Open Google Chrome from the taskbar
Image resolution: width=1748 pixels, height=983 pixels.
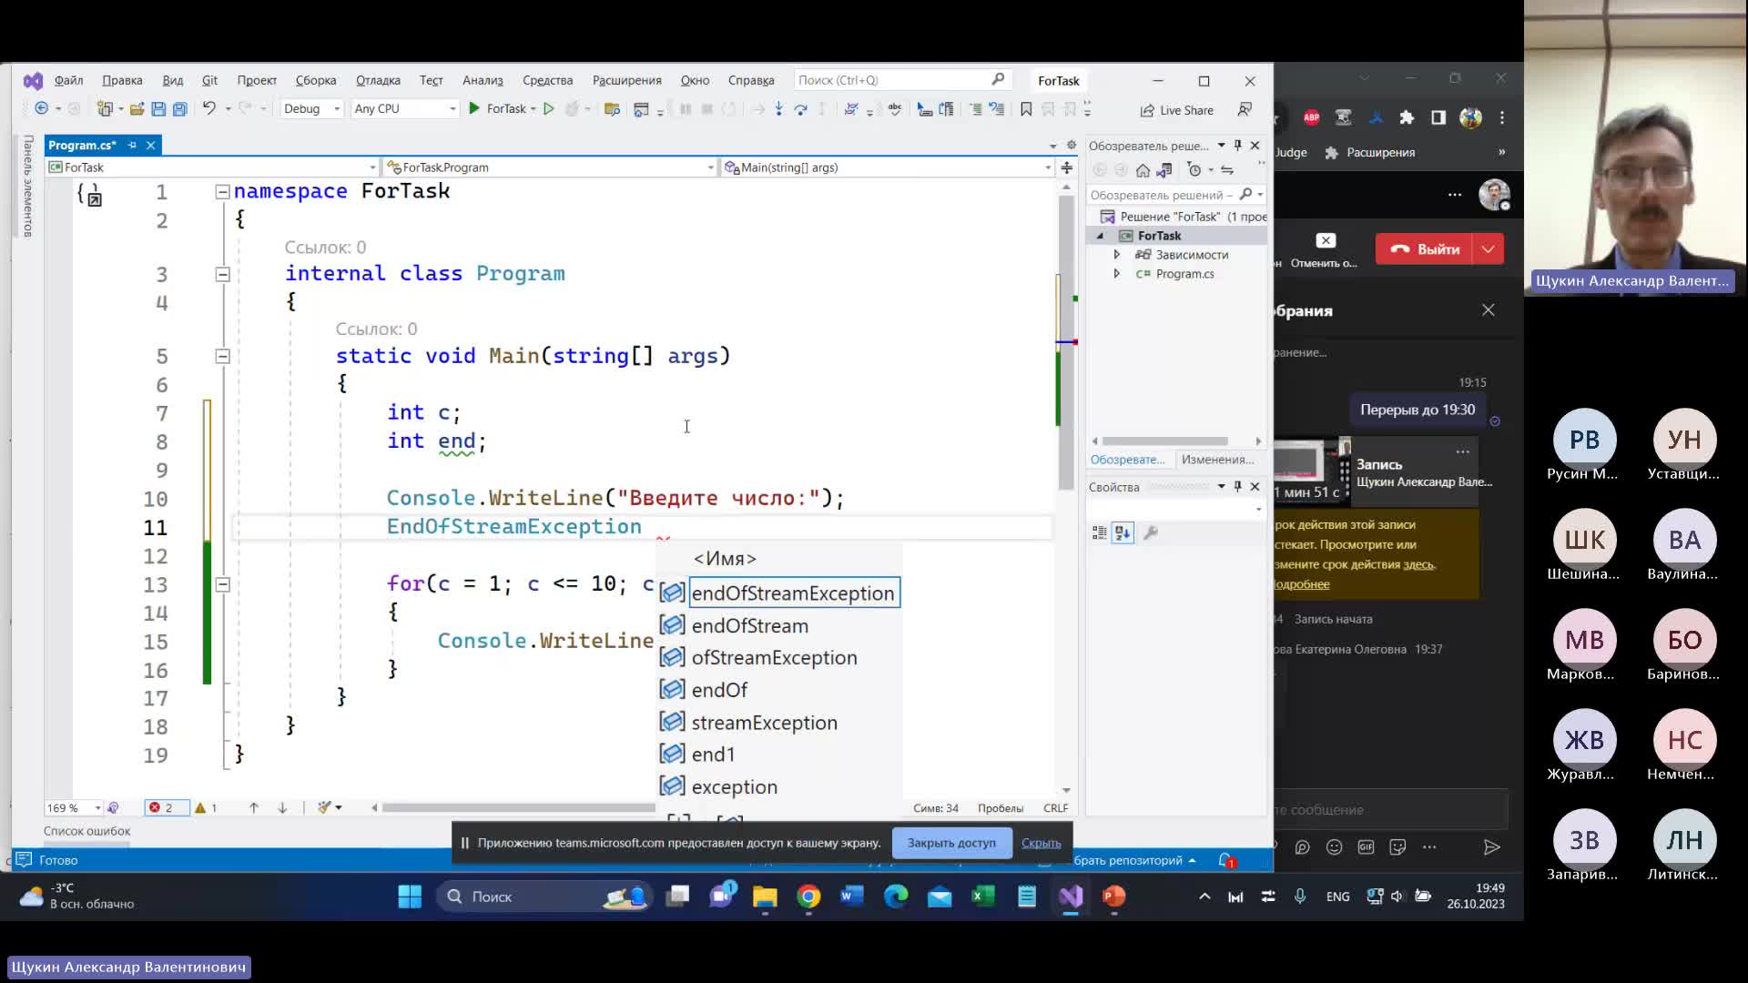[x=808, y=897]
